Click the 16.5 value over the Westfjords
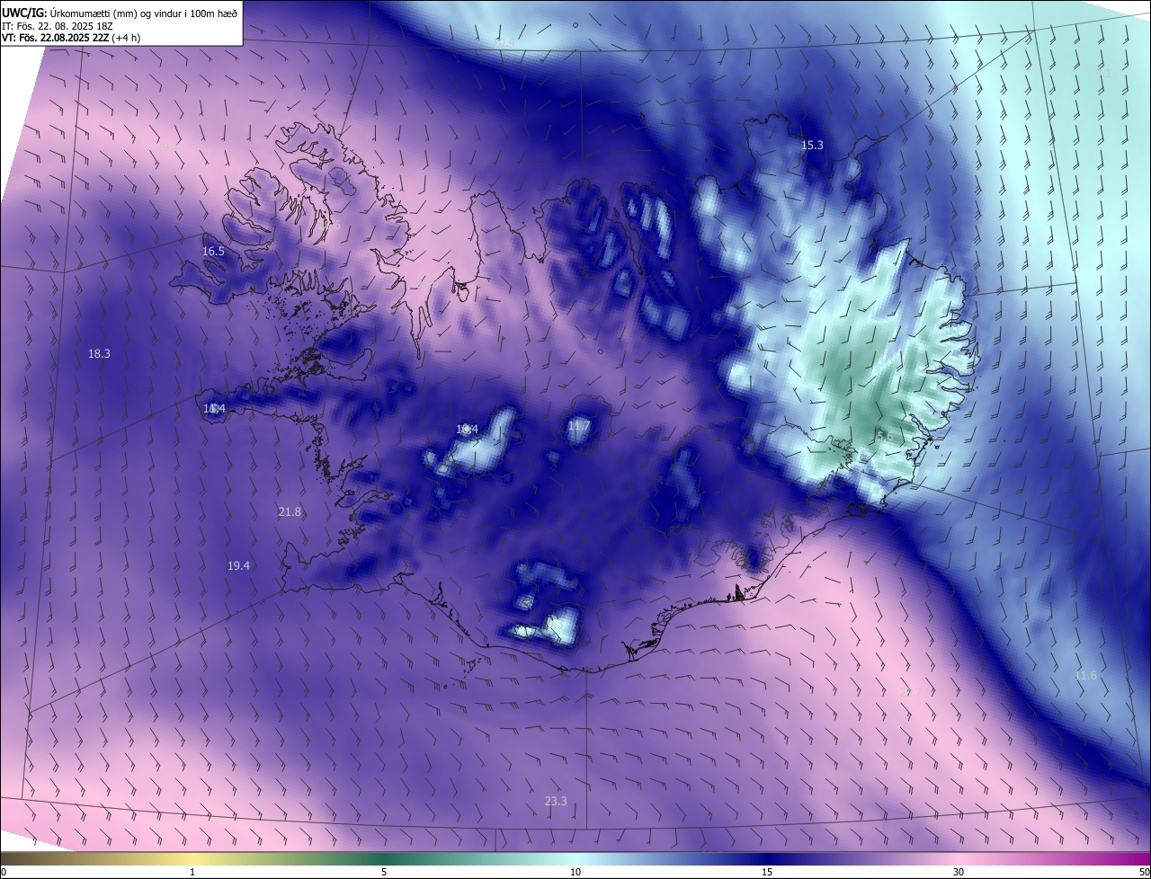 213,252
